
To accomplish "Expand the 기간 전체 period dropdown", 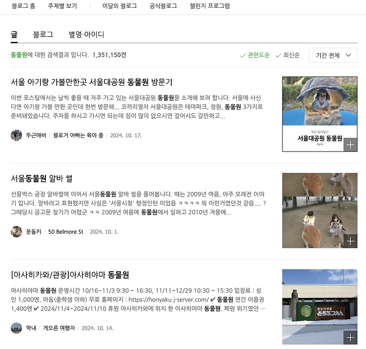I will (333, 55).
